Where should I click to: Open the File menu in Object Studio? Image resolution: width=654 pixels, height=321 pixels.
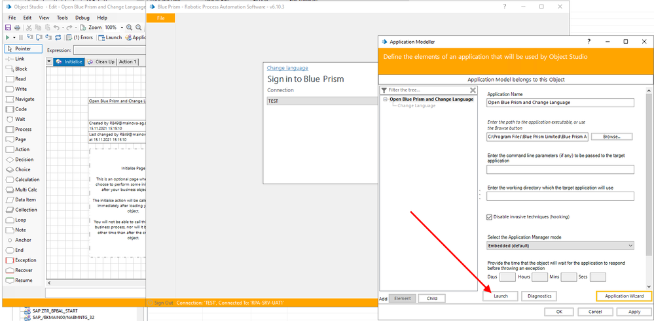12,18
